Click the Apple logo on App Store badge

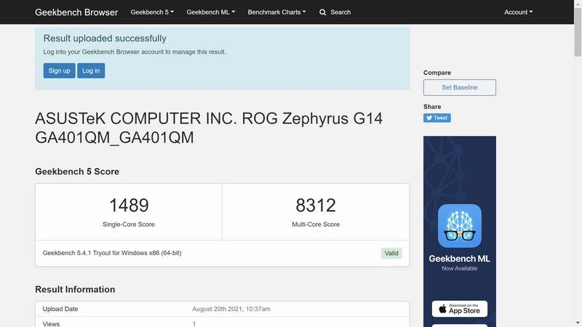[442, 309]
